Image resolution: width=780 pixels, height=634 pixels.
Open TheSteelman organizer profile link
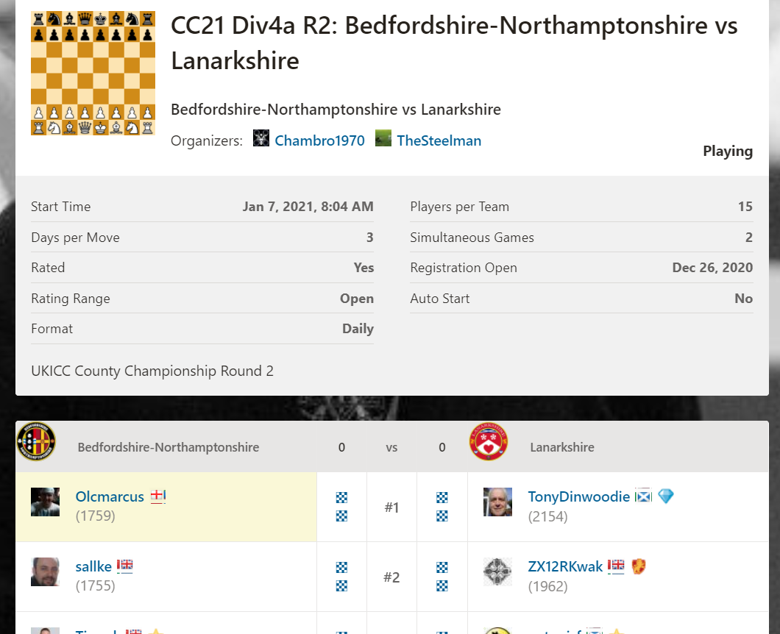click(x=439, y=140)
